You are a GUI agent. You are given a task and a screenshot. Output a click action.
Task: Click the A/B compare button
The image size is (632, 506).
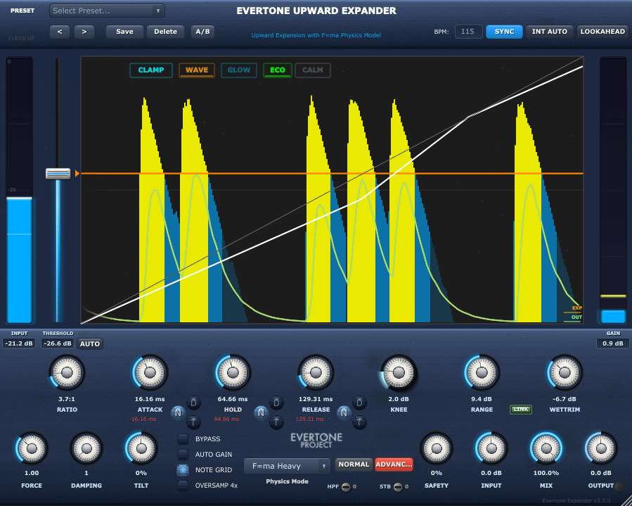click(202, 32)
